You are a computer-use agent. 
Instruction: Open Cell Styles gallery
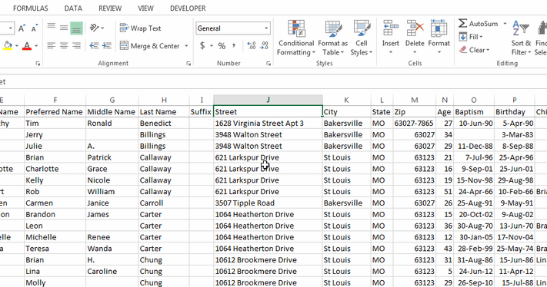pos(362,38)
